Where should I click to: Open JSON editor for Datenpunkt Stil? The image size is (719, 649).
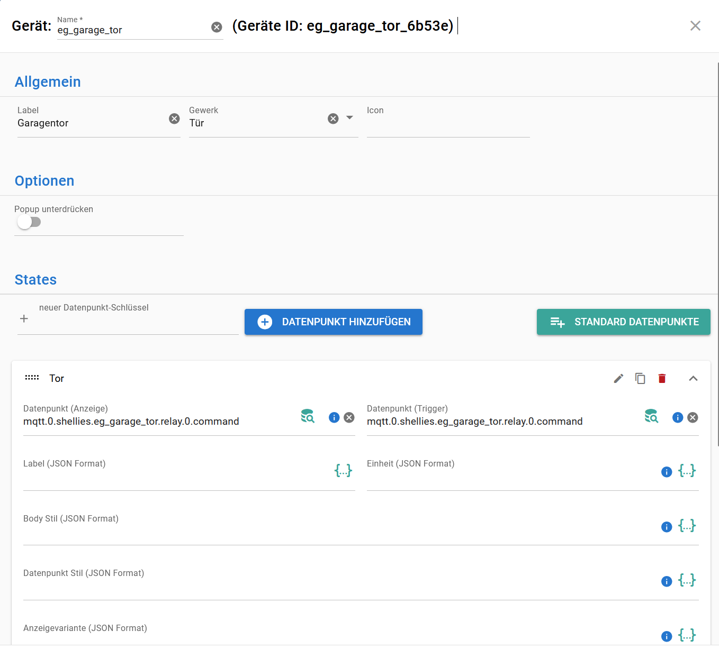point(687,580)
